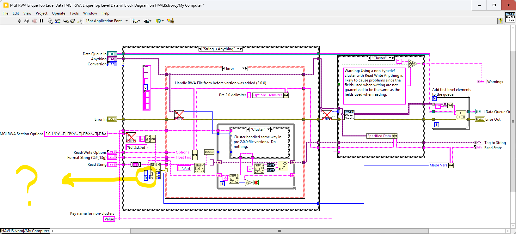Open the Align Objects dropdown

[136, 21]
